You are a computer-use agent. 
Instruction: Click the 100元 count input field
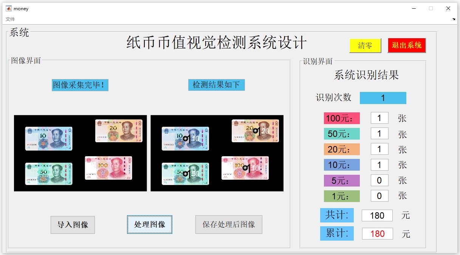379,118
